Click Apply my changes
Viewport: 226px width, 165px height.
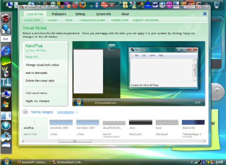(37, 101)
